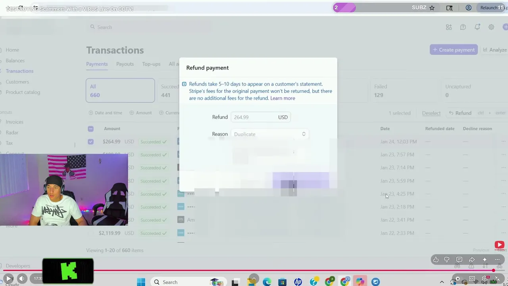
Task: Click the Analyze button
Action: [x=495, y=50]
